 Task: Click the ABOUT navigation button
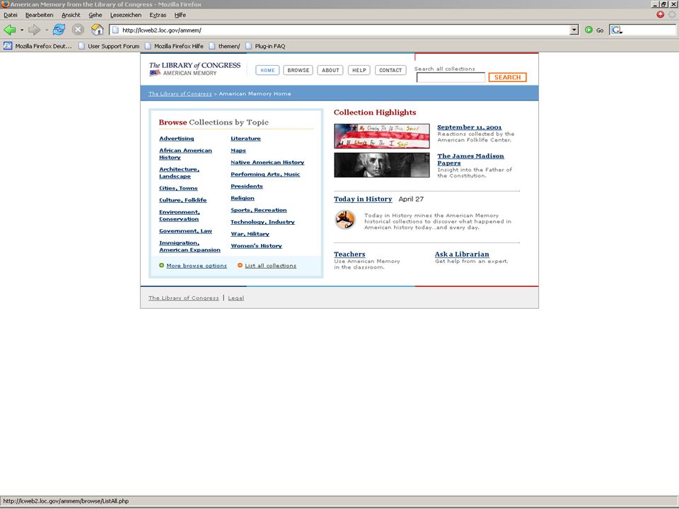(330, 70)
